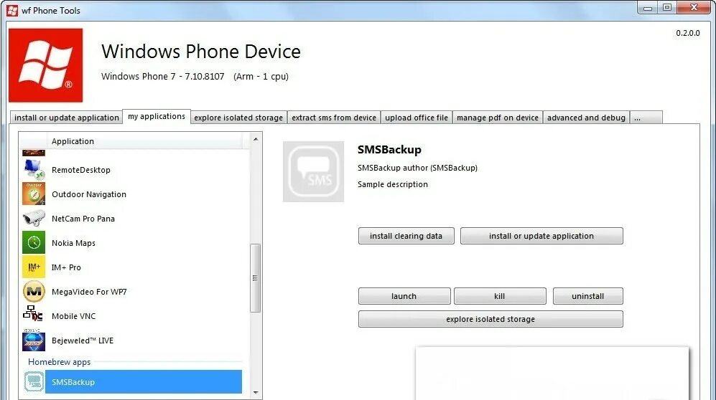
Task: Click the explore isolated storage button
Action: tap(490, 319)
